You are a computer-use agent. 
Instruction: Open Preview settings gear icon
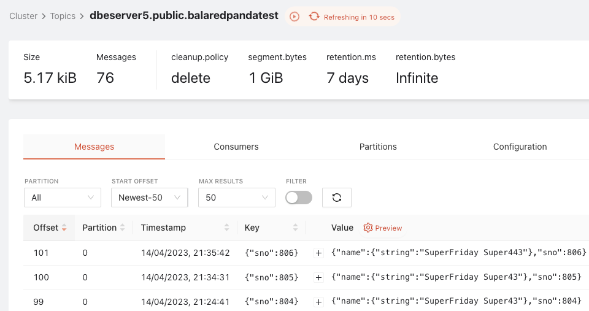pyautogui.click(x=368, y=228)
